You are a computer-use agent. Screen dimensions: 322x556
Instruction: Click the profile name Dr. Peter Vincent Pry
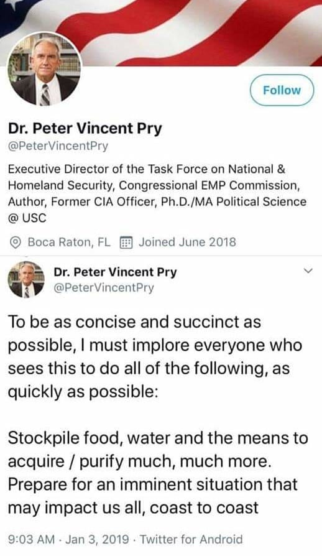coord(85,128)
